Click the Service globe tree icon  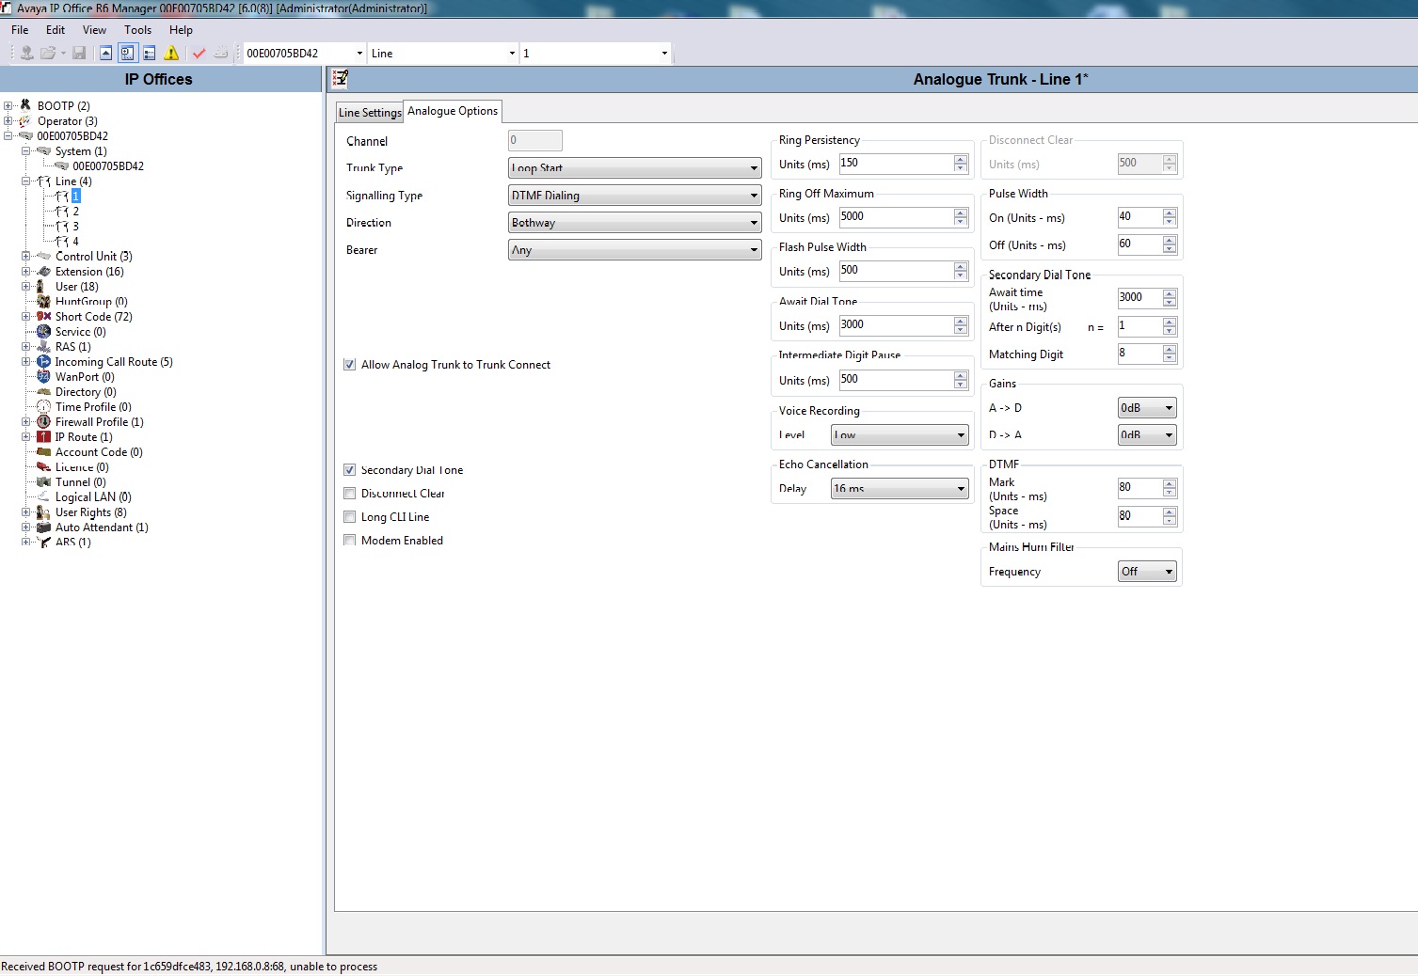43,331
